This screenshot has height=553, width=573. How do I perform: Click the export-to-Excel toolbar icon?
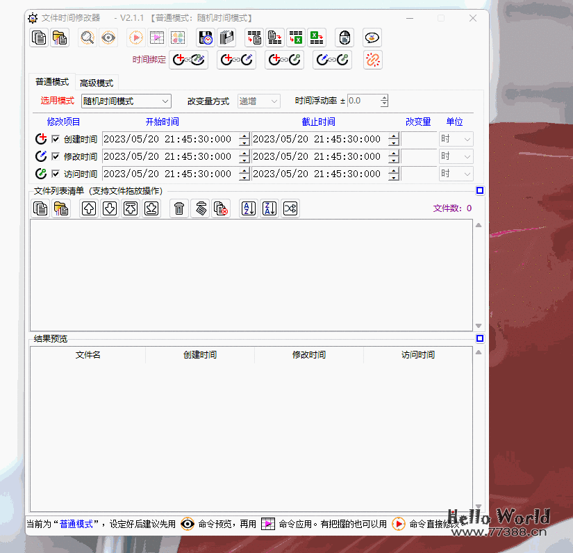click(x=319, y=38)
